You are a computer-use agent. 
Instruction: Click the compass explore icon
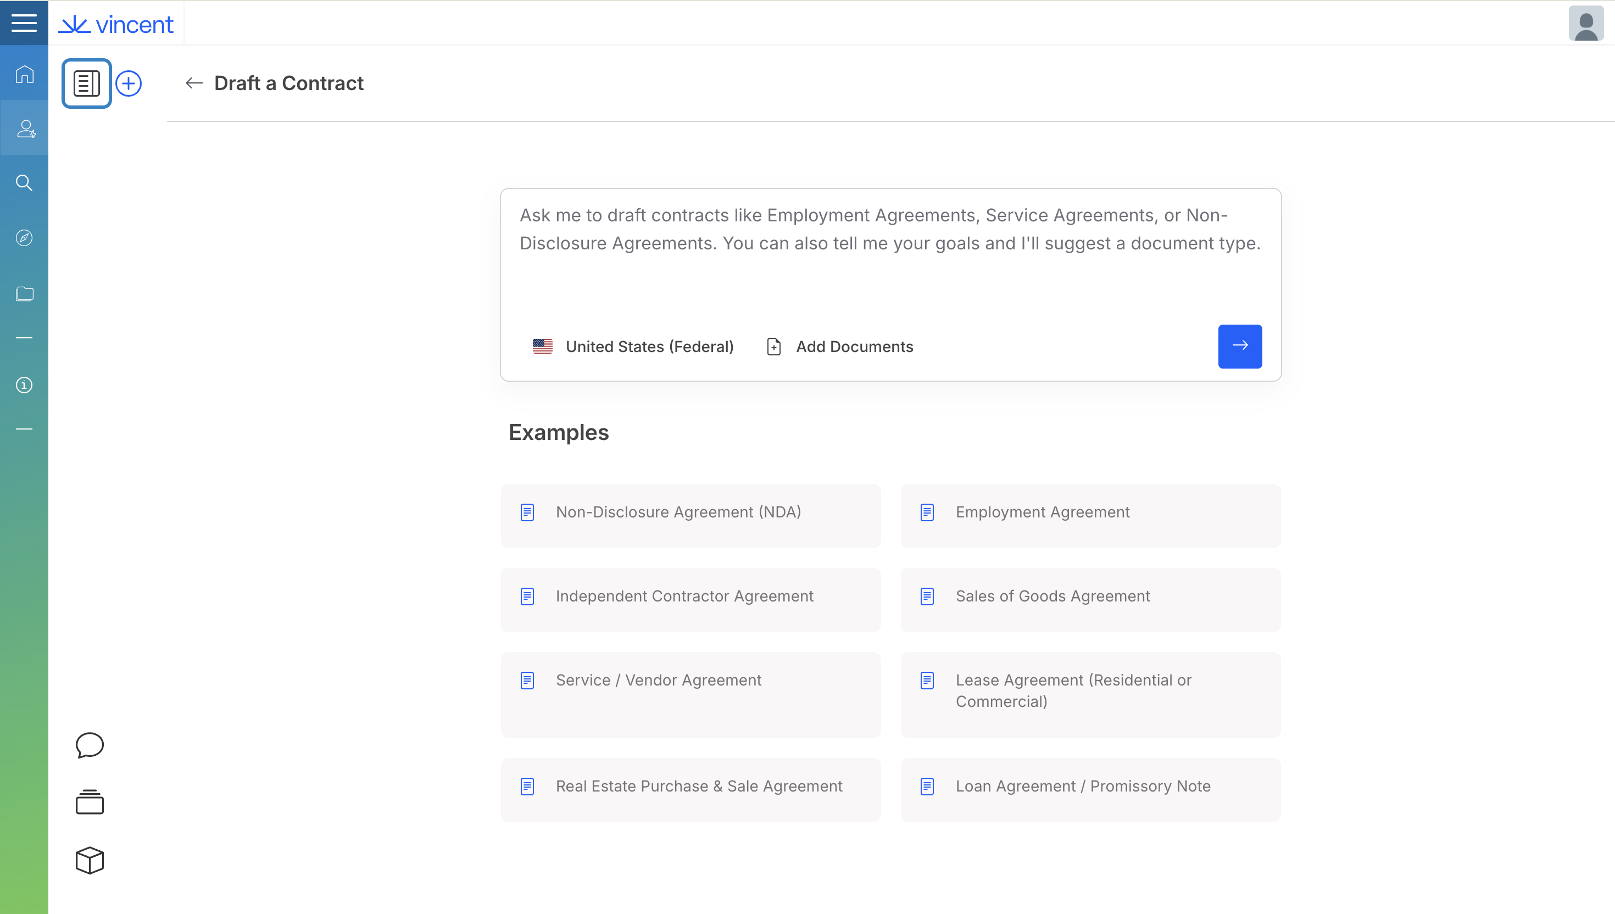click(x=25, y=238)
